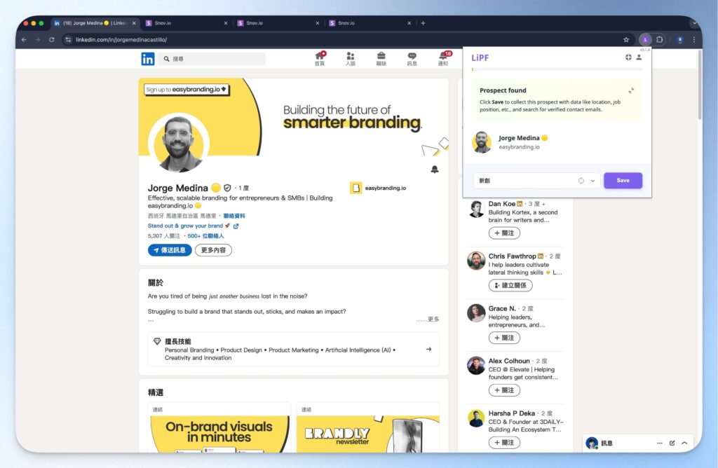Open Jorge Medina's profile photo
Viewport: 718px width, 468px height.
tap(179, 143)
